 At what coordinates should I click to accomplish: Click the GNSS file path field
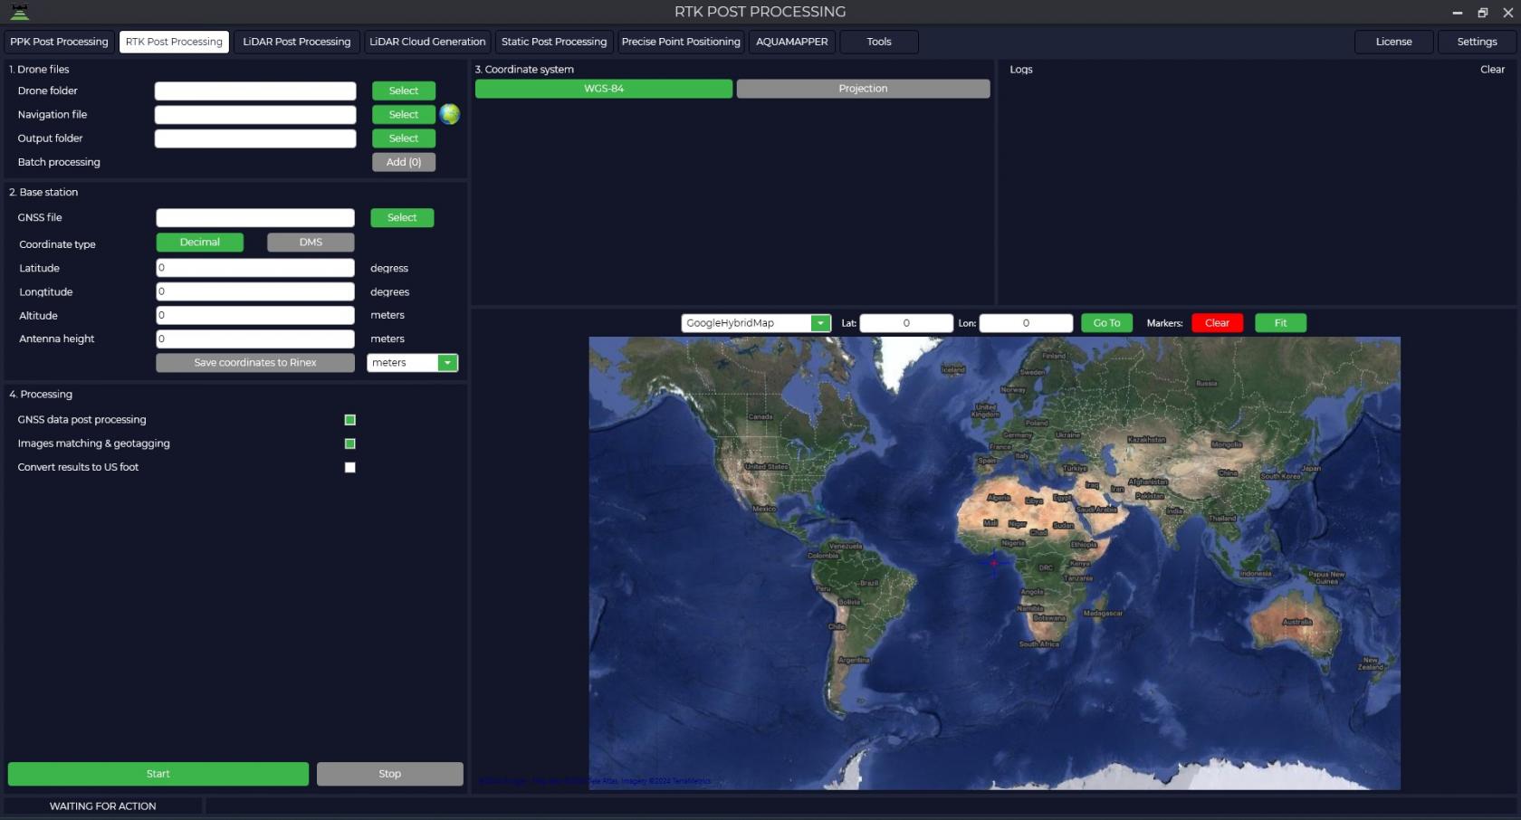point(255,218)
